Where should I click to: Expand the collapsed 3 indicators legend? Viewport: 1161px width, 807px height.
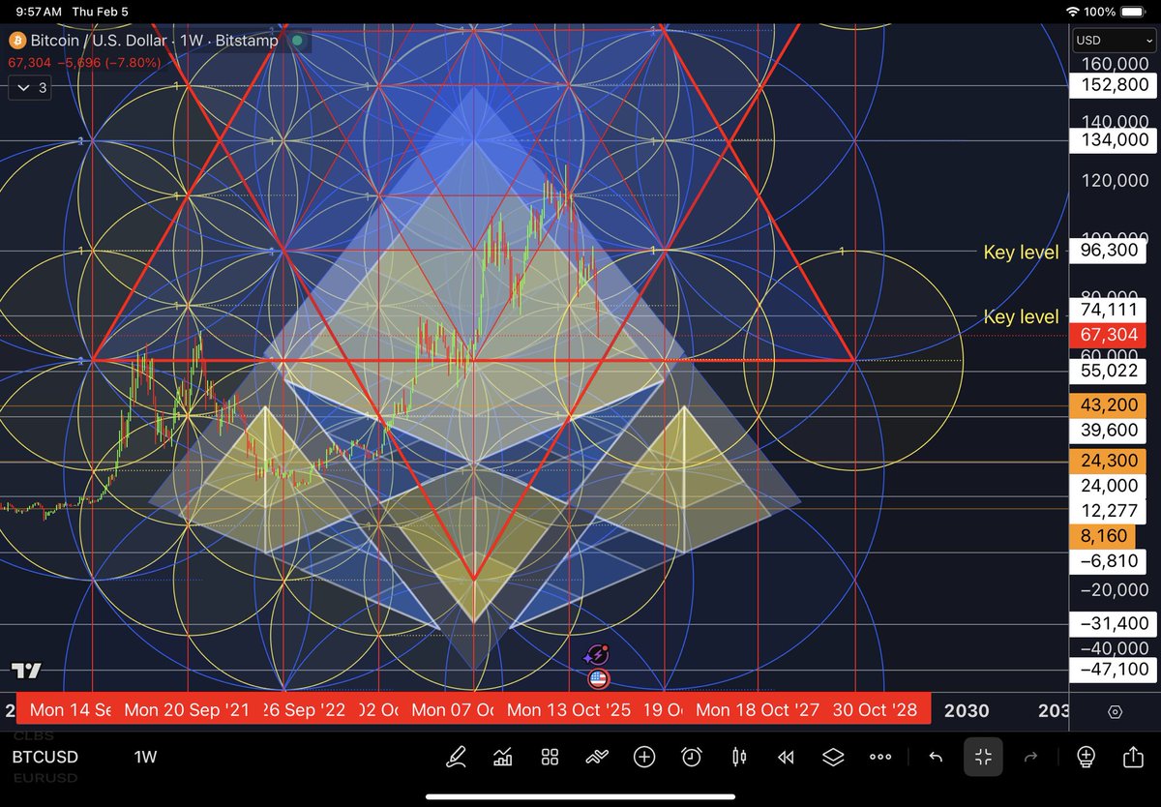(x=28, y=87)
